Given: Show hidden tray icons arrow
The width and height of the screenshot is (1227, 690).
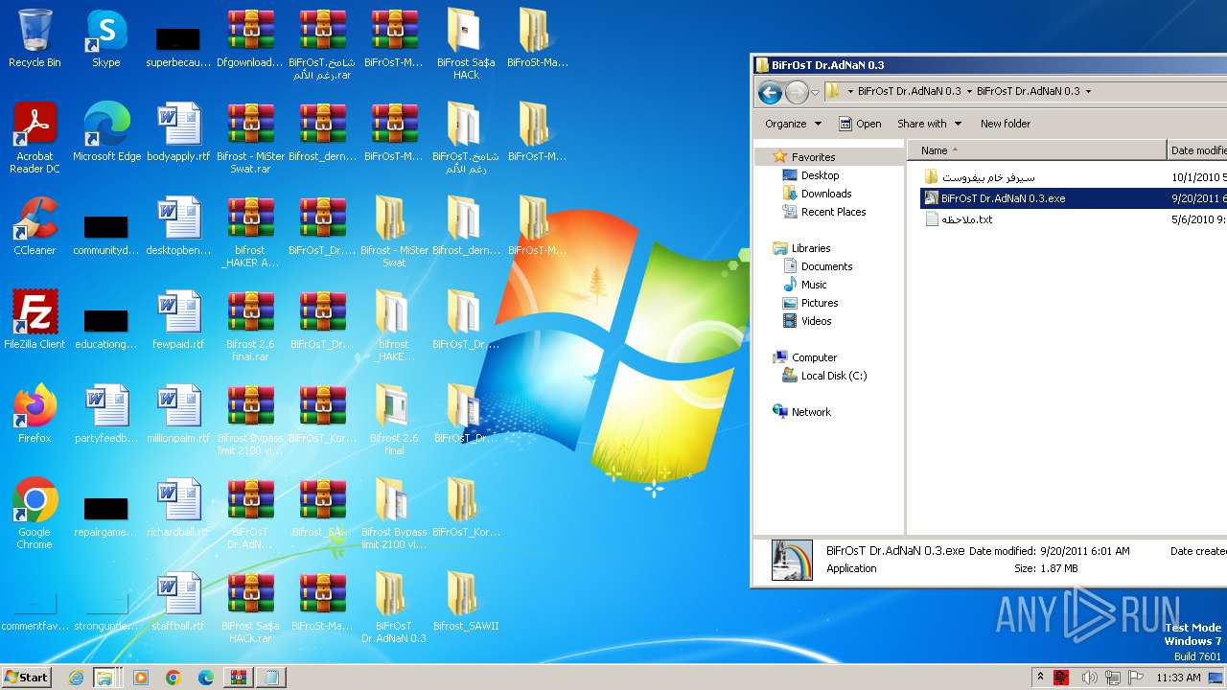Looking at the screenshot, I should point(1040,678).
